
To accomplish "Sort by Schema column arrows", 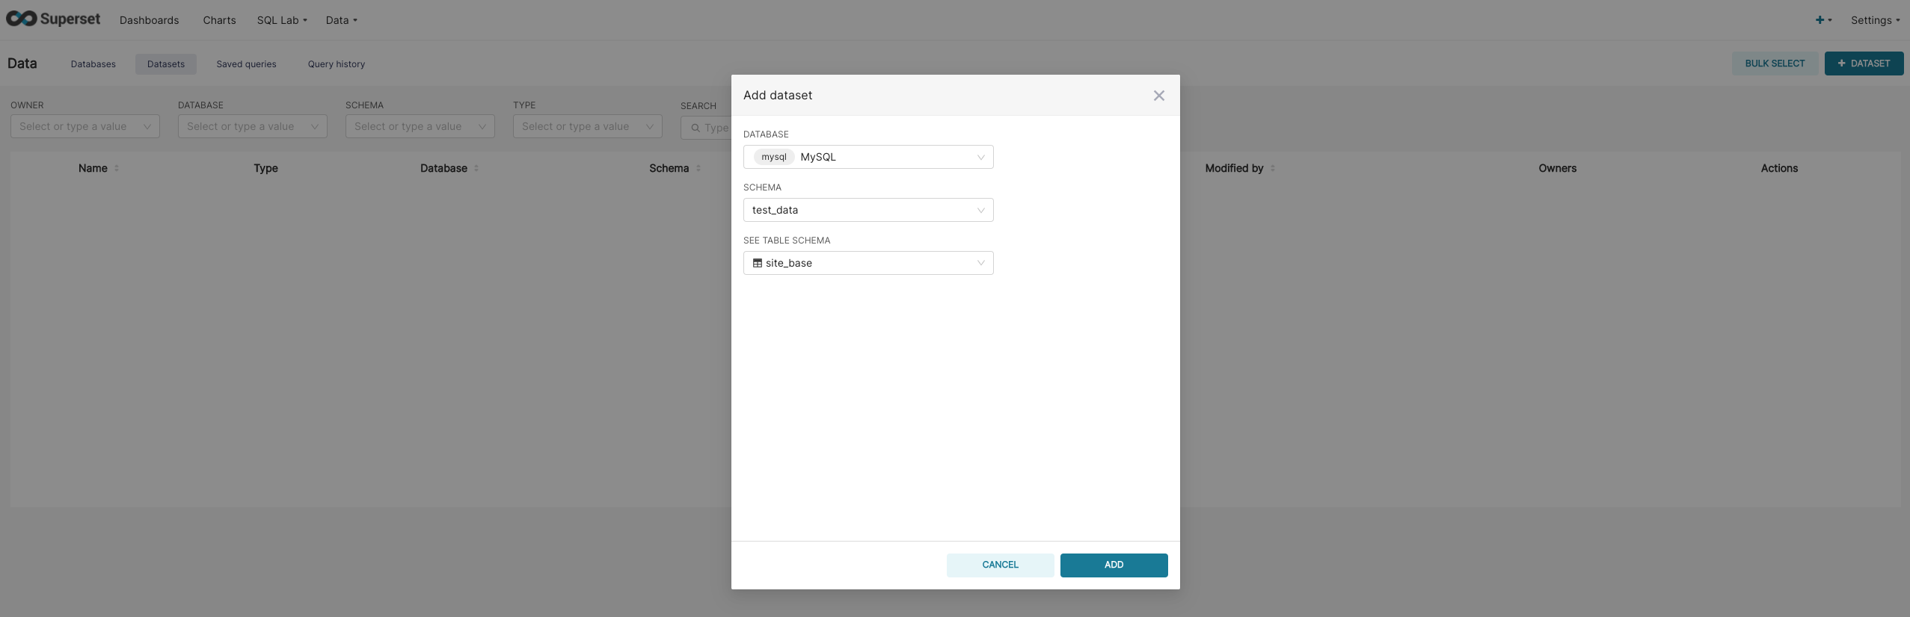I will tap(698, 169).
